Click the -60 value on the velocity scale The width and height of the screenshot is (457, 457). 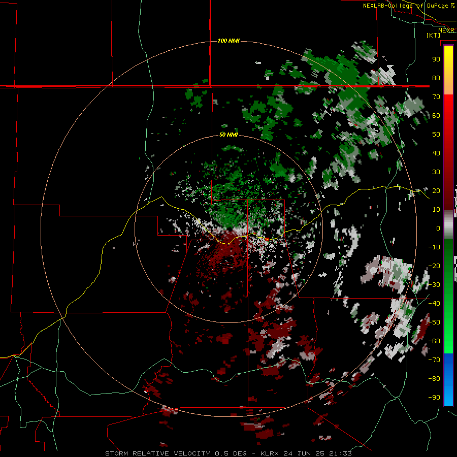pos(434,341)
